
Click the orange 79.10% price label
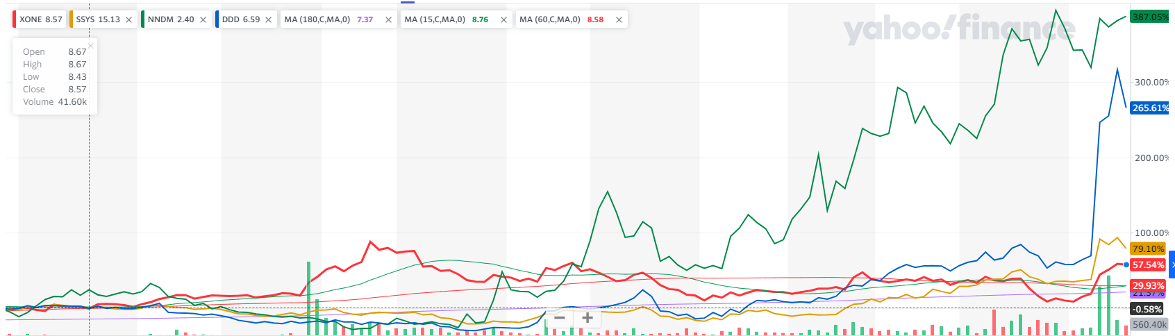coord(1148,249)
